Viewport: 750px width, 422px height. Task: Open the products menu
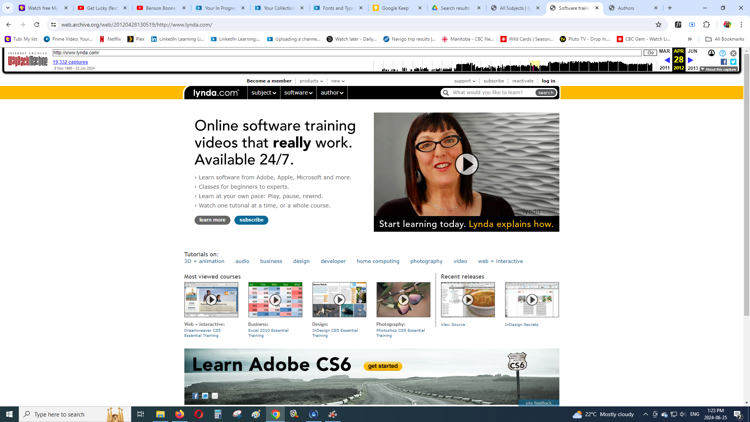tap(311, 81)
